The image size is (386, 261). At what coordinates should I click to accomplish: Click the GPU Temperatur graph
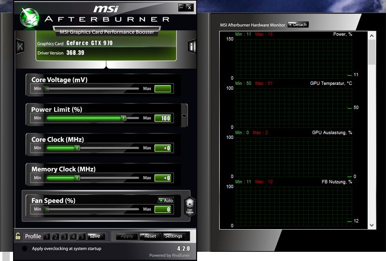294,108
